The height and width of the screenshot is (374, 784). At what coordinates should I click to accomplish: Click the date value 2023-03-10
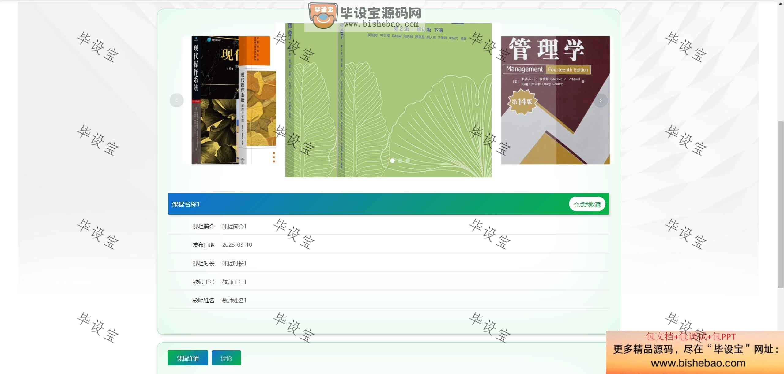[x=237, y=245]
